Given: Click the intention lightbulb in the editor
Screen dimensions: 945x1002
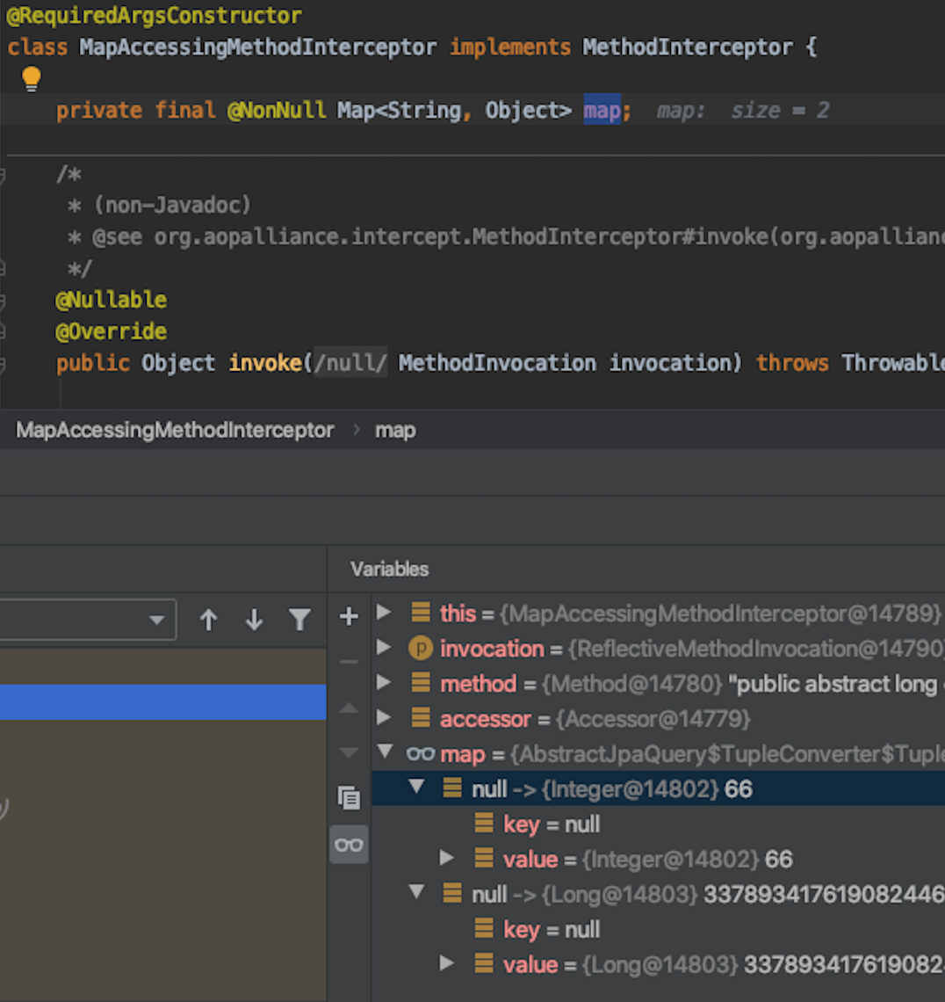Looking at the screenshot, I should 31,79.
